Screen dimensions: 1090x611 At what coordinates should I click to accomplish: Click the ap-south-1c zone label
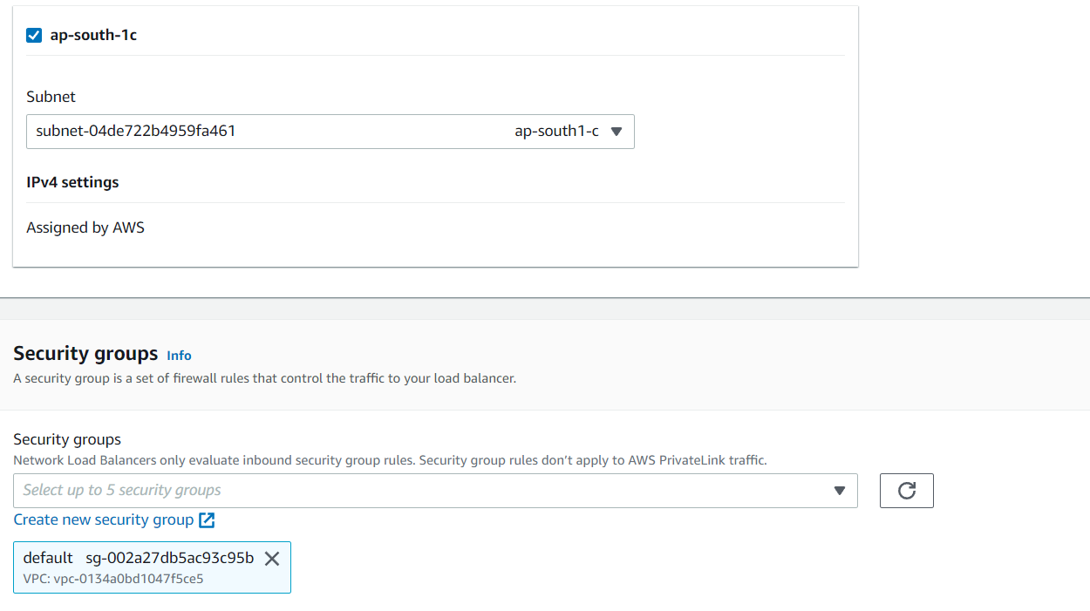click(93, 36)
